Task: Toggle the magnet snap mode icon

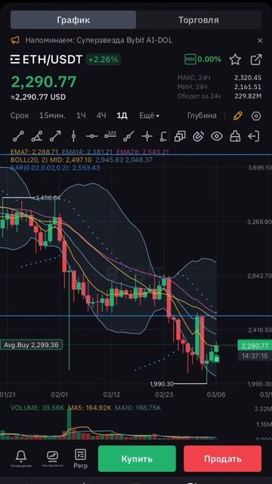Action: point(198,136)
